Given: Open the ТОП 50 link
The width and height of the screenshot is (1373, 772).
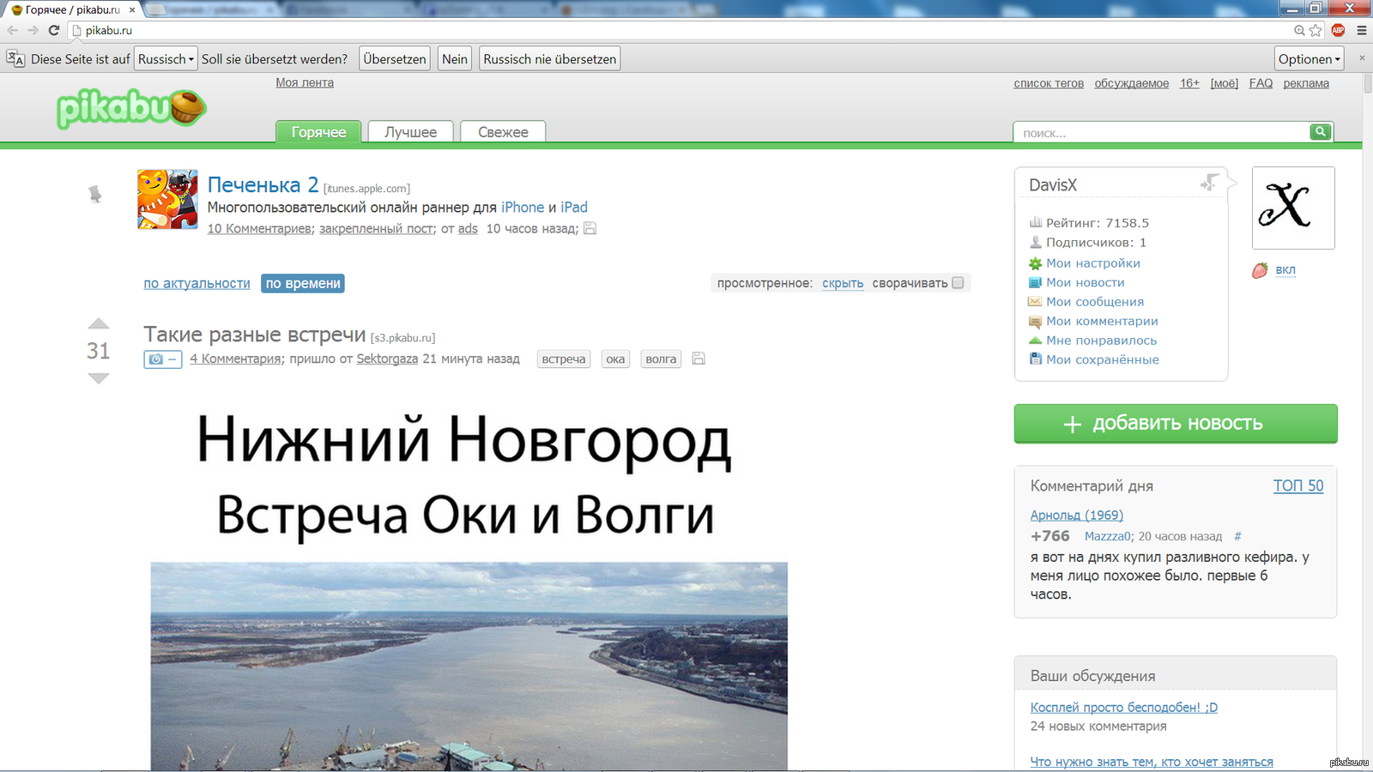Looking at the screenshot, I should tap(1297, 486).
